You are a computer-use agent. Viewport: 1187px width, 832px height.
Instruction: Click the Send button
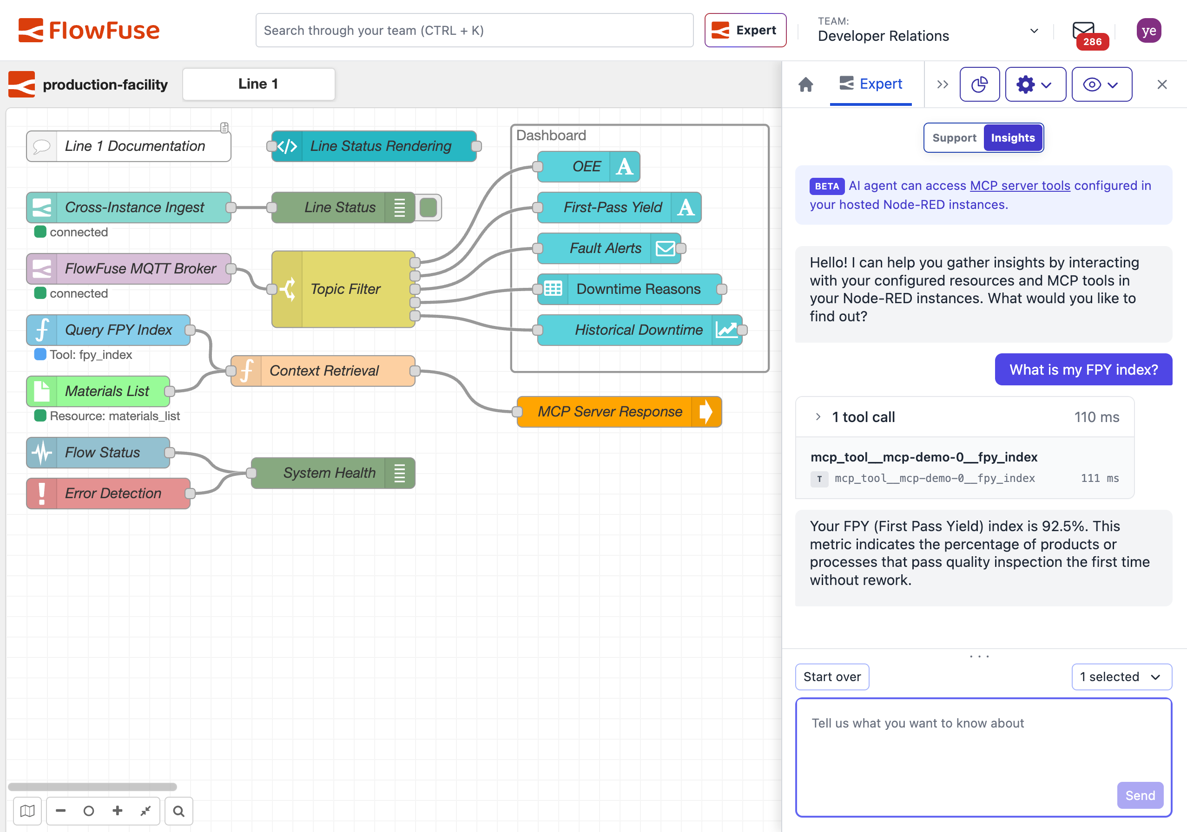pyautogui.click(x=1140, y=796)
